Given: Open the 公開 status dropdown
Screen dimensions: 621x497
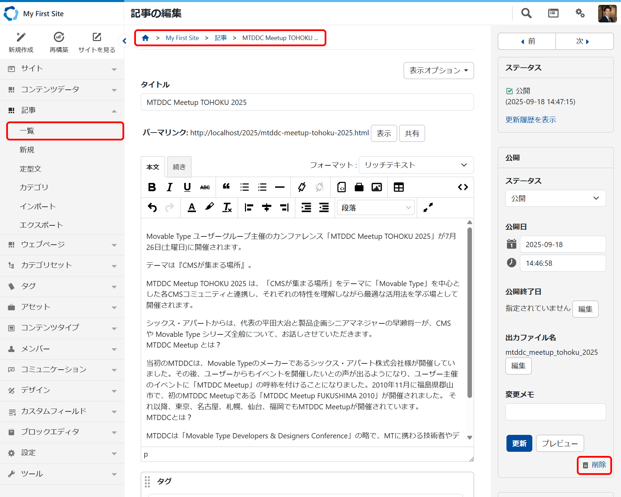Looking at the screenshot, I should (x=555, y=198).
